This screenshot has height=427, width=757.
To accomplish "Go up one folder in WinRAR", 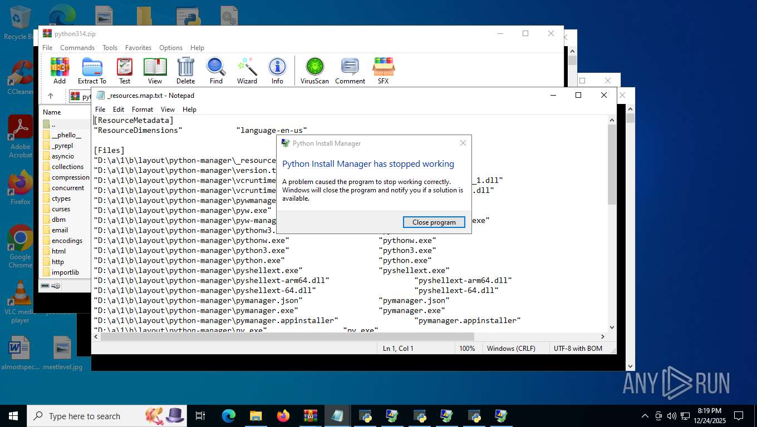I will [50, 96].
